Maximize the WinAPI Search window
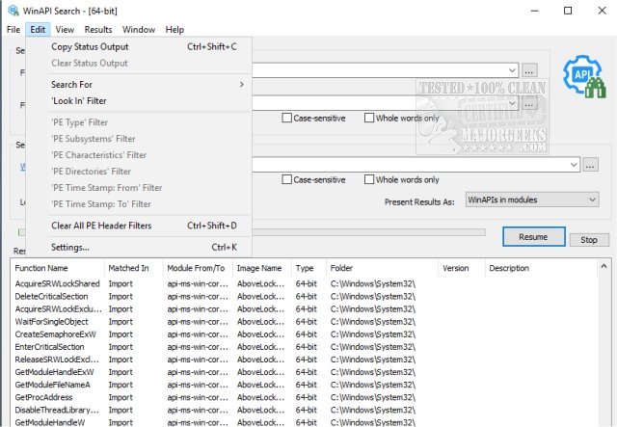The height and width of the screenshot is (427, 617). 568,11
